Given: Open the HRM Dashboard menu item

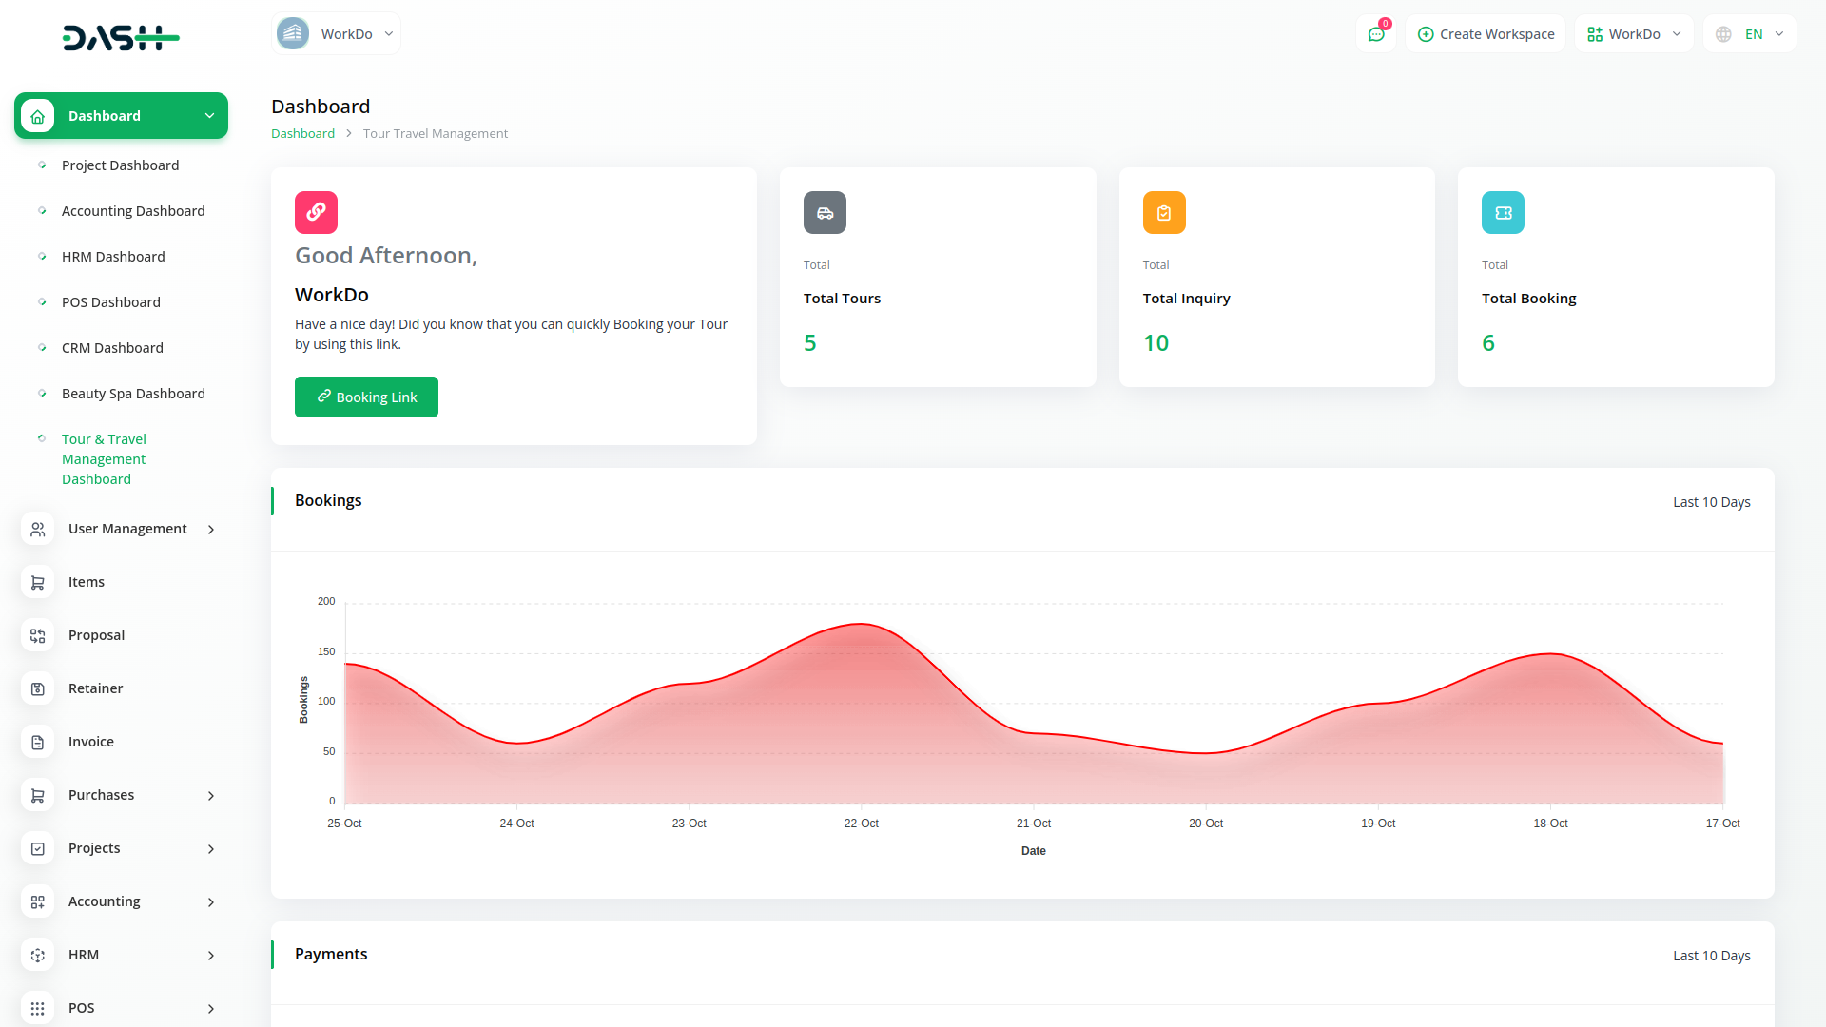Looking at the screenshot, I should [x=113, y=257].
